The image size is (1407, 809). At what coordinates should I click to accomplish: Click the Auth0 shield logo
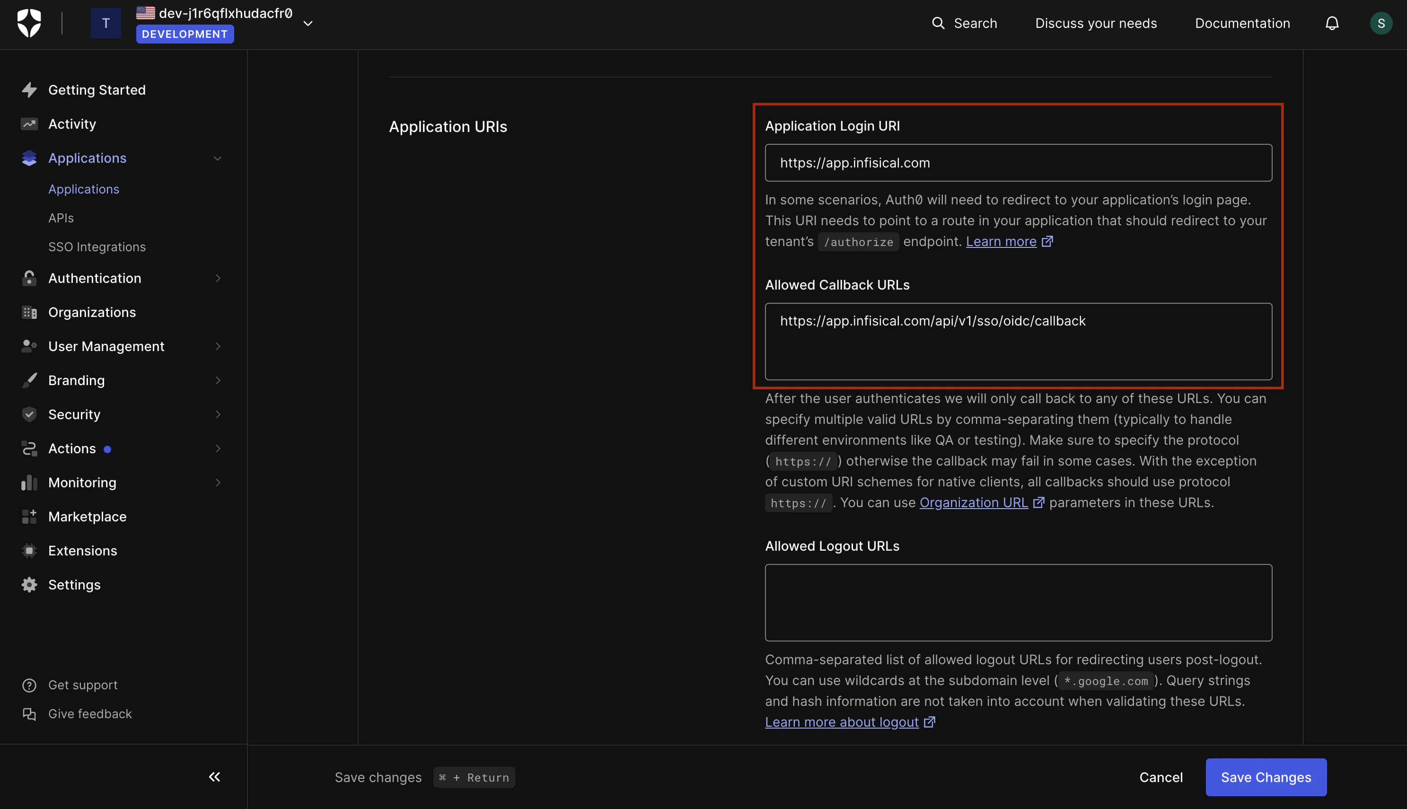pyautogui.click(x=29, y=23)
